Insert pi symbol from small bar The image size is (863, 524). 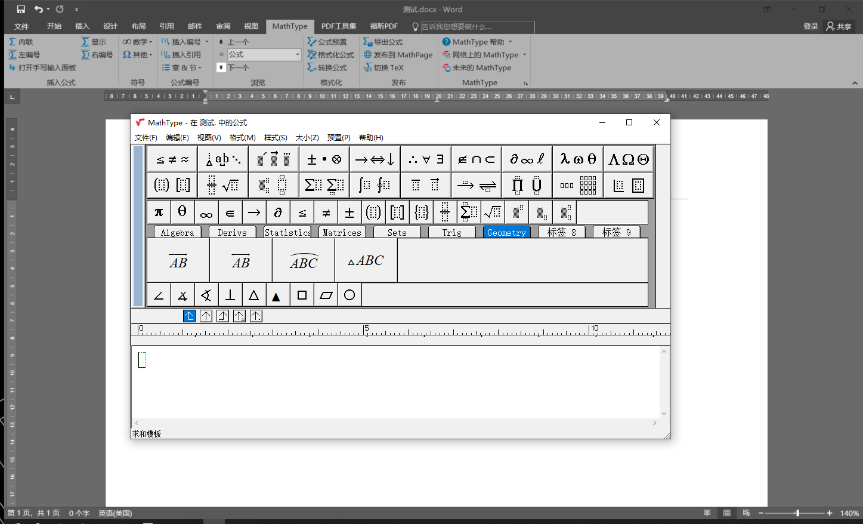tap(159, 212)
